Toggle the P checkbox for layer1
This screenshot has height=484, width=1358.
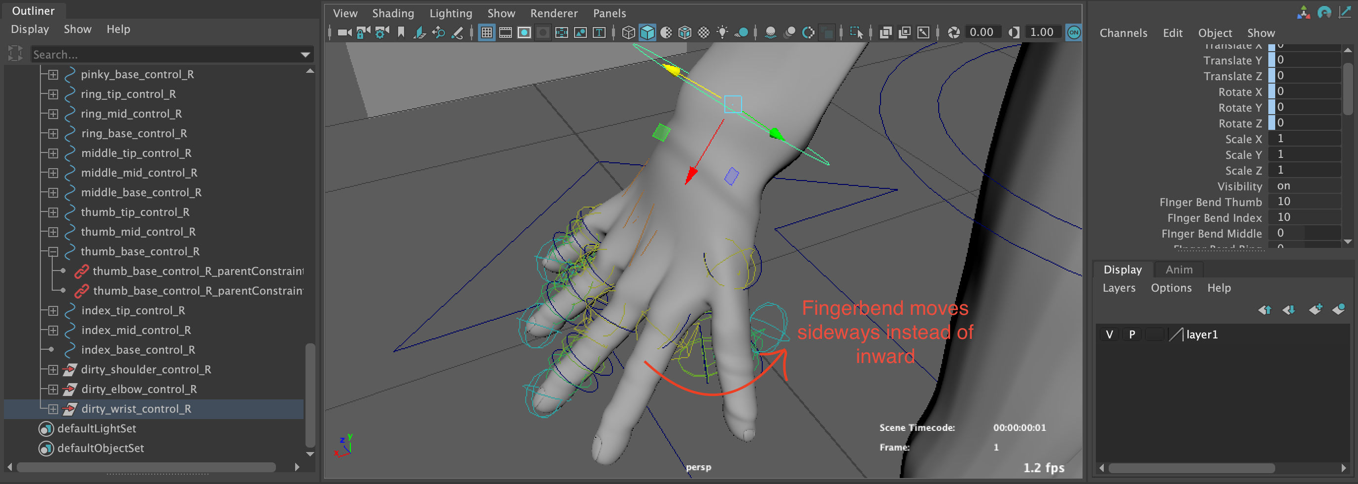(x=1132, y=333)
